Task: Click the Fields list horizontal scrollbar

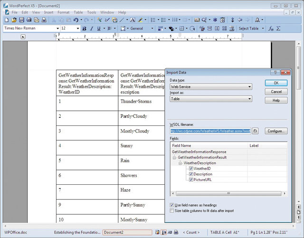Action: 228,193
